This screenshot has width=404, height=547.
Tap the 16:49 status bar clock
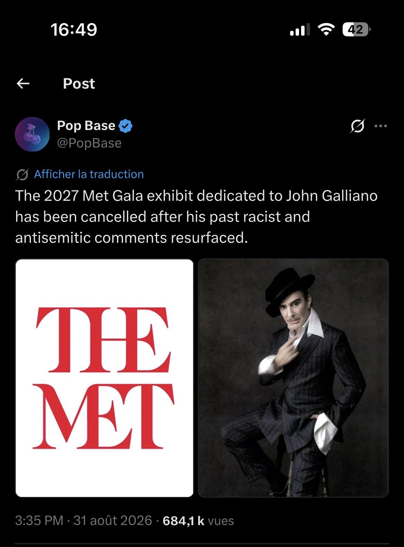point(74,29)
